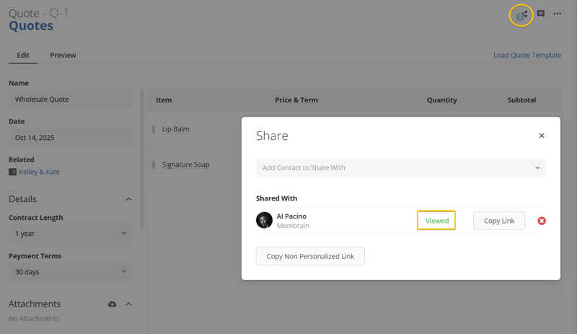The width and height of the screenshot is (577, 334).
Task: Click the drag handle beside Lip Balm
Action: click(x=154, y=129)
